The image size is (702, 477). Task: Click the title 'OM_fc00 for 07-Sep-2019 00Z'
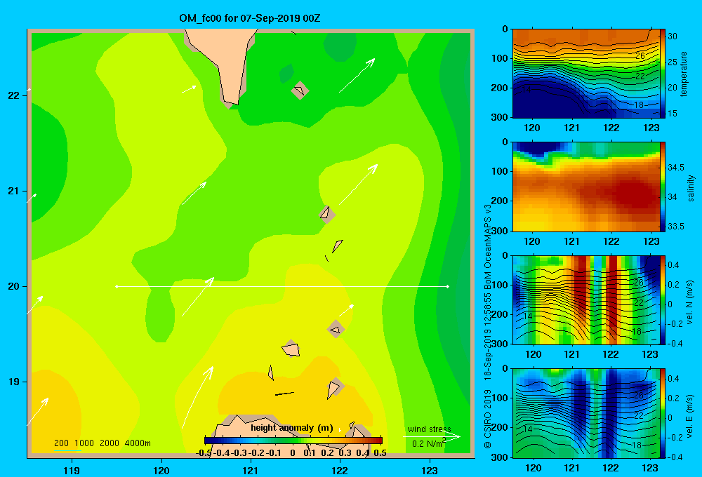click(x=250, y=18)
